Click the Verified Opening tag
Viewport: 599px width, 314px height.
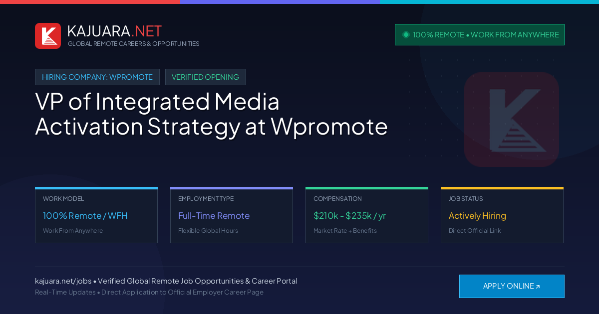(x=206, y=77)
